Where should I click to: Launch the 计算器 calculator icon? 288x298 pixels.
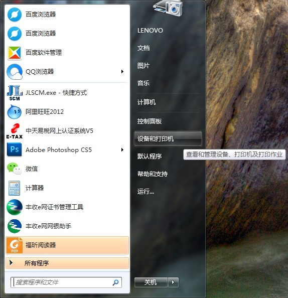click(14, 188)
